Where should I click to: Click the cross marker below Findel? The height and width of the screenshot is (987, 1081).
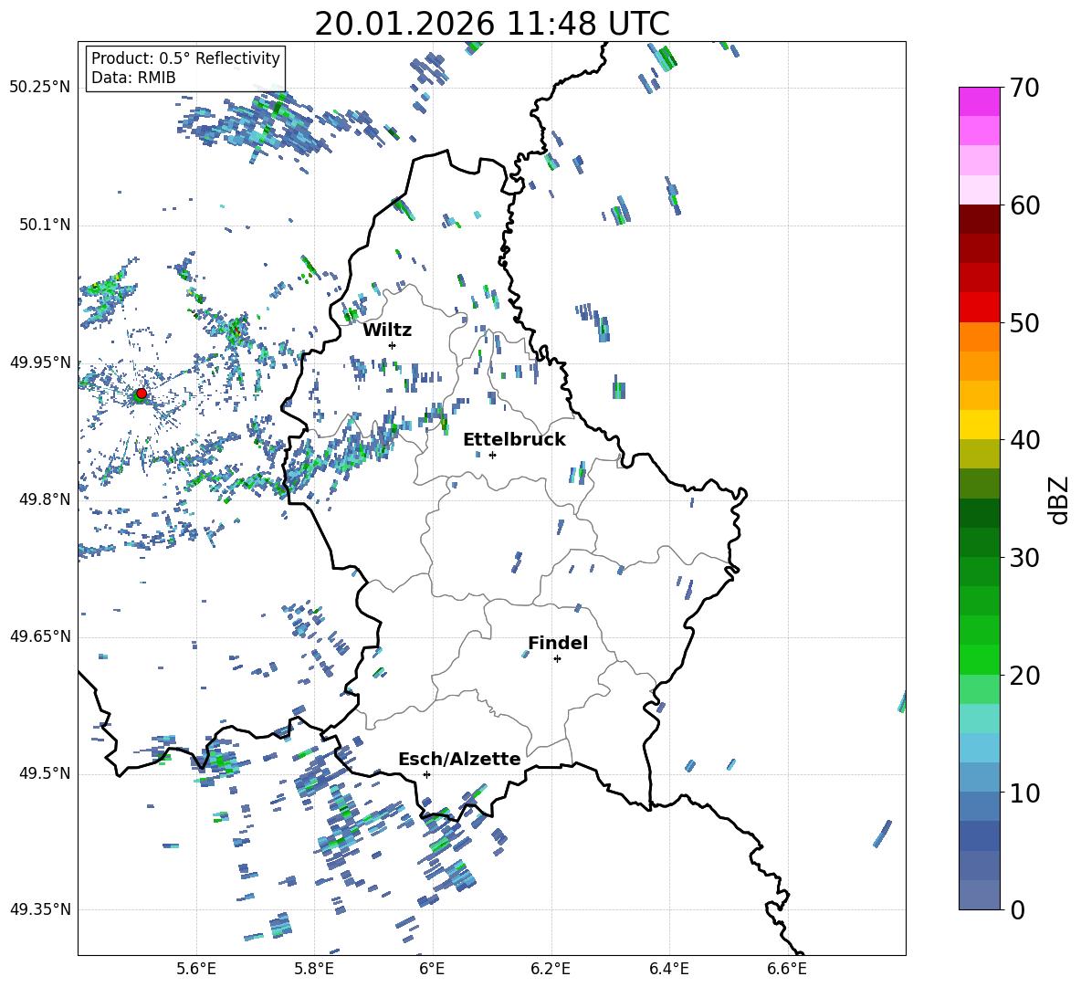pyautogui.click(x=557, y=659)
